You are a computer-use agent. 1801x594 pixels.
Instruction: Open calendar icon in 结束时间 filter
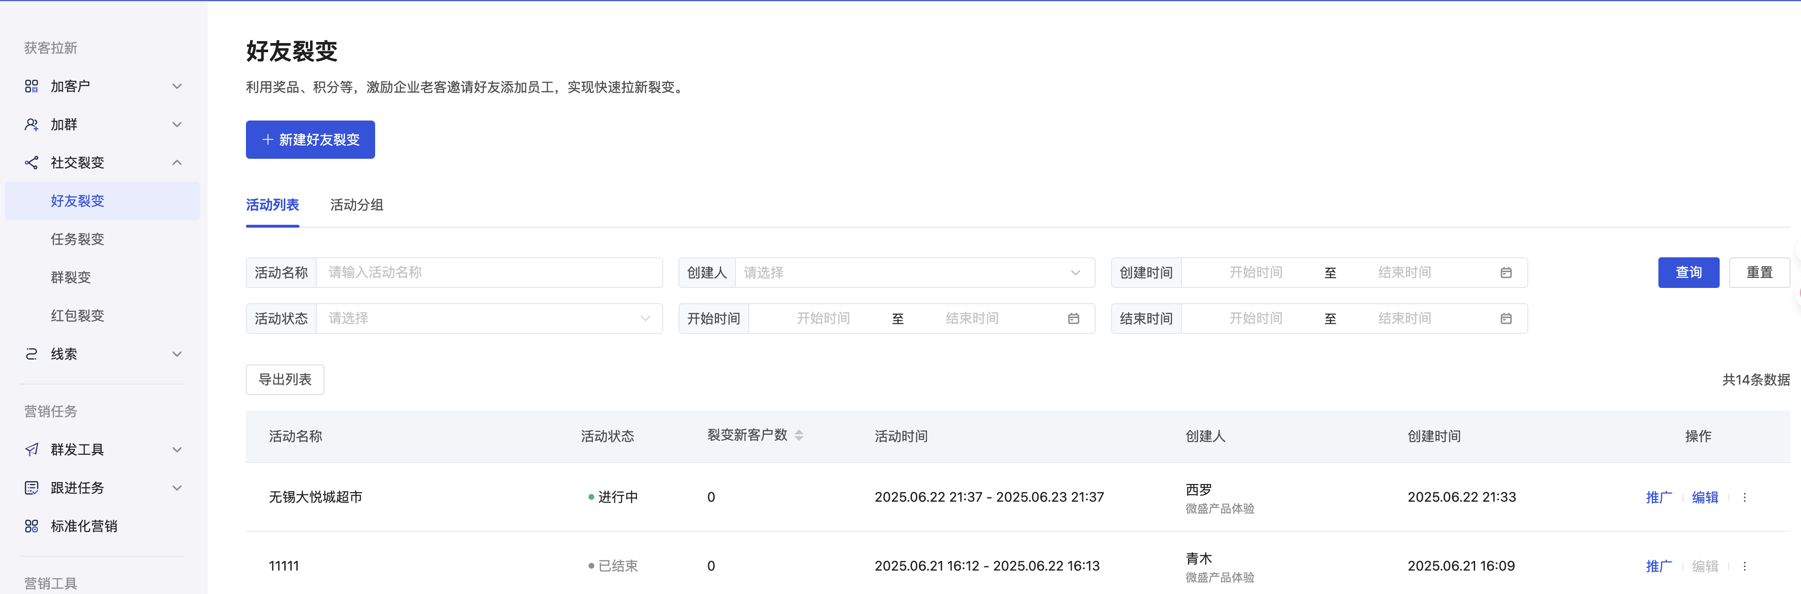coord(1506,319)
